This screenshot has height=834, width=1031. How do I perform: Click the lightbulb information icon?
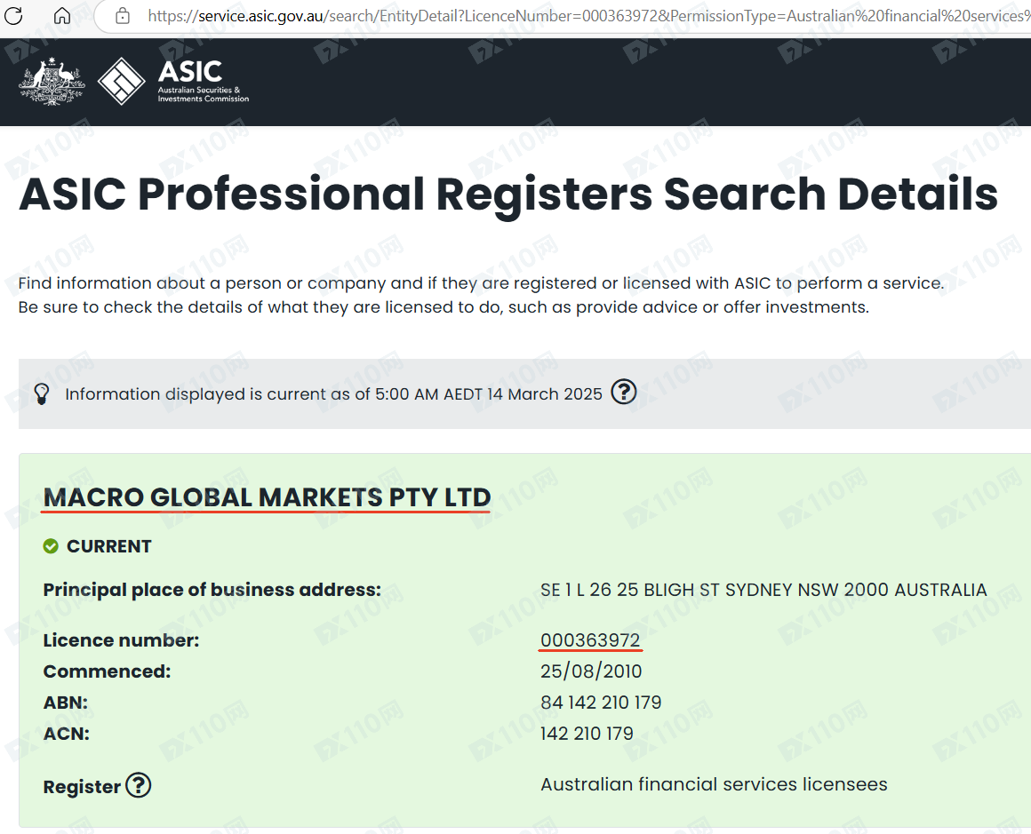tap(41, 393)
